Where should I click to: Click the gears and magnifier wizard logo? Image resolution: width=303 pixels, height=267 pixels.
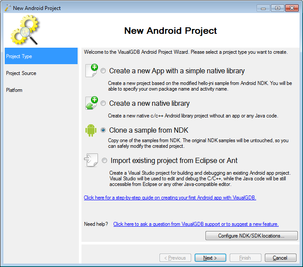click(x=25, y=30)
